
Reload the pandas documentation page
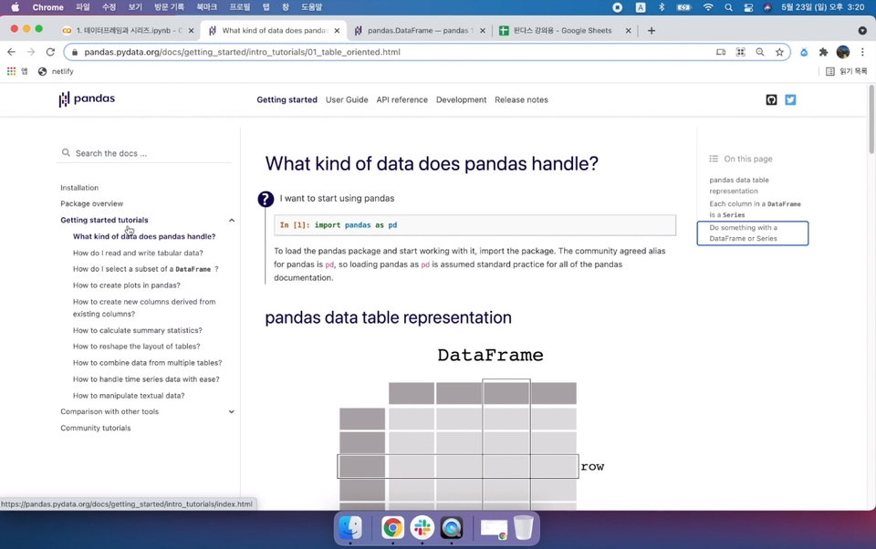point(50,52)
